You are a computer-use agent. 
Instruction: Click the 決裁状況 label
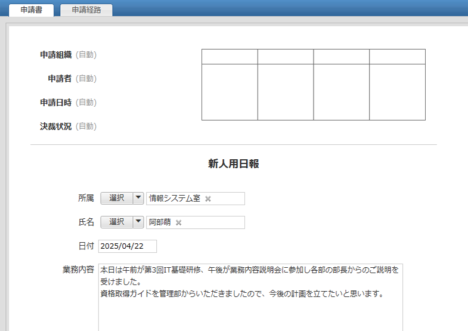point(56,126)
